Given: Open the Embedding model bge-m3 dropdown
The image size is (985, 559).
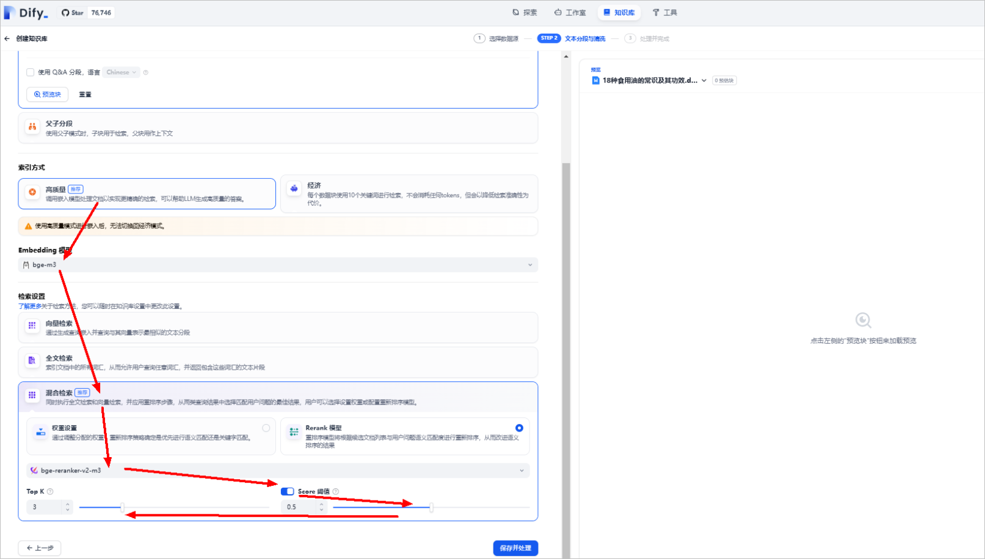Looking at the screenshot, I should (278, 265).
